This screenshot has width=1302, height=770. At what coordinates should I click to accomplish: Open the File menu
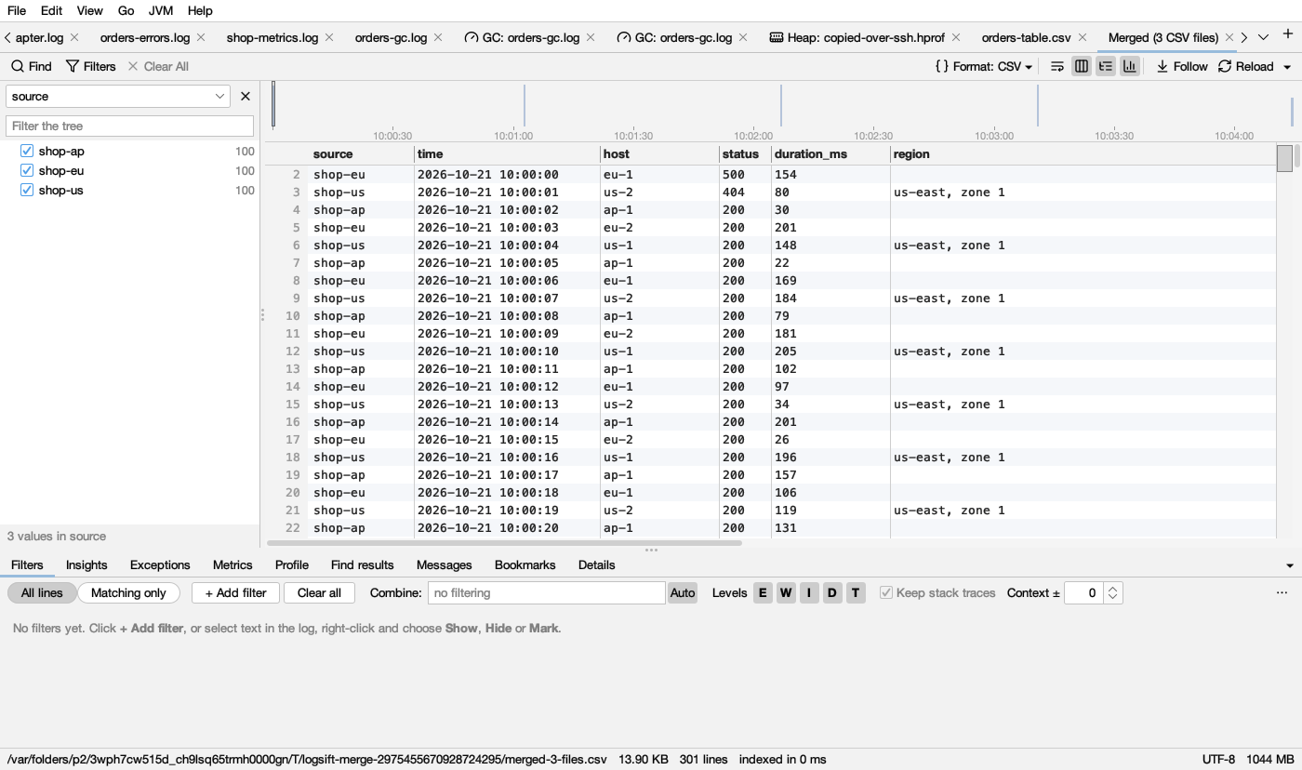(x=17, y=10)
